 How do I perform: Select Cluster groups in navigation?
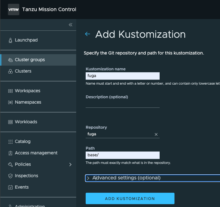coord(38,60)
